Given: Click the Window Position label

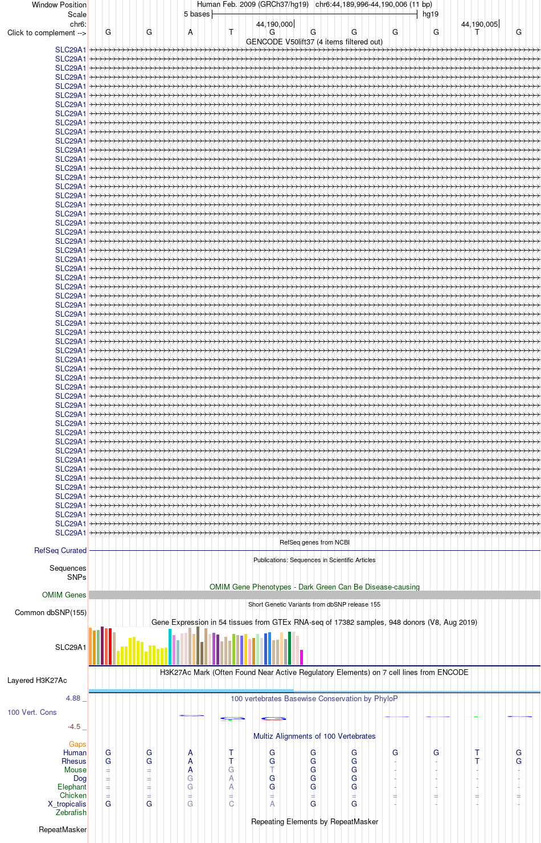Looking at the screenshot, I should 59,5.
